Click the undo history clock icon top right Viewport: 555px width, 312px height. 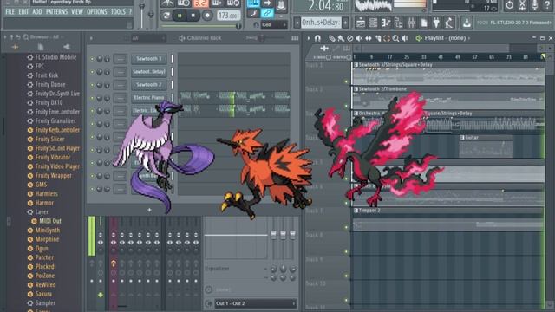point(509,5)
